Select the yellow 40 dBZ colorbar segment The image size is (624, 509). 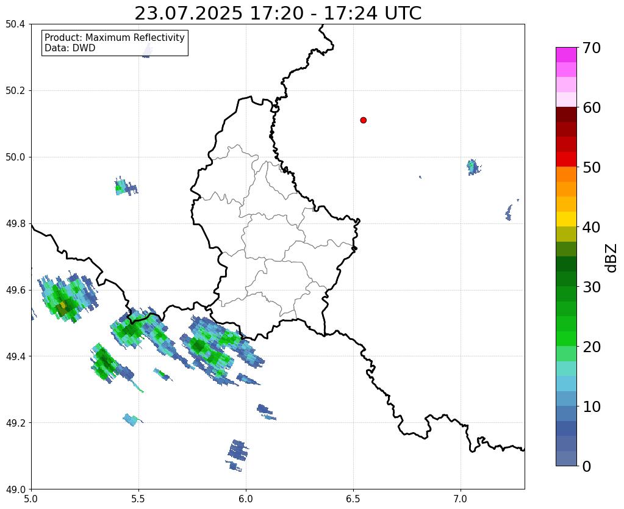[566, 219]
